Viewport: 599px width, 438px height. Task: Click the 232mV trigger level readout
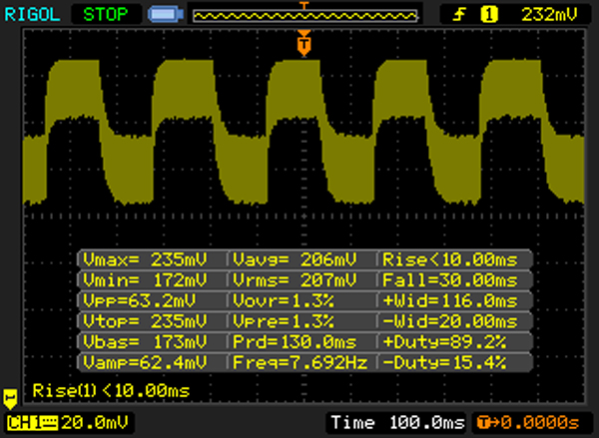550,15
